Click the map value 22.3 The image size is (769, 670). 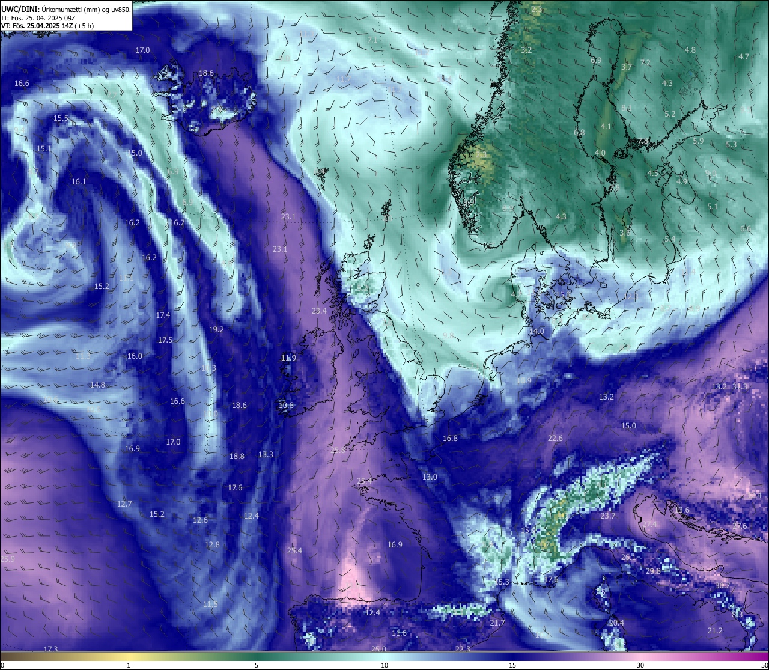(463, 649)
